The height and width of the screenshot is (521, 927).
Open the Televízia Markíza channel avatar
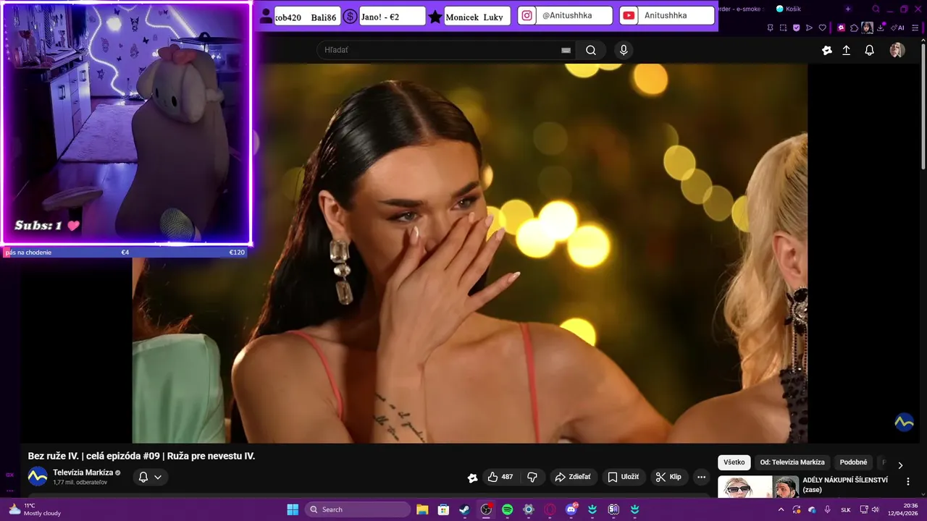pyautogui.click(x=38, y=477)
